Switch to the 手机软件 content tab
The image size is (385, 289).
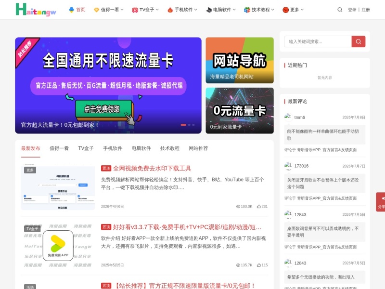point(113,148)
